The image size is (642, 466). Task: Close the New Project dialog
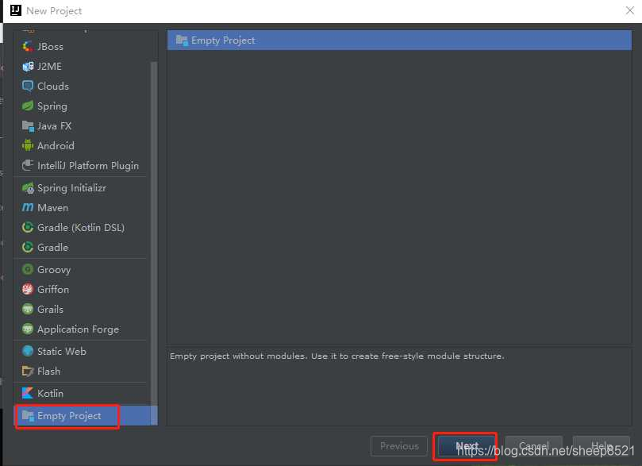tap(630, 10)
